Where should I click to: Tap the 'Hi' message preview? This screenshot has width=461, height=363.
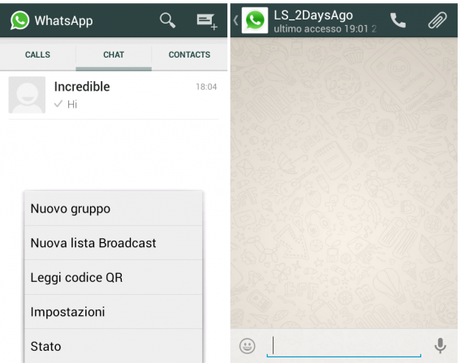[x=72, y=105]
